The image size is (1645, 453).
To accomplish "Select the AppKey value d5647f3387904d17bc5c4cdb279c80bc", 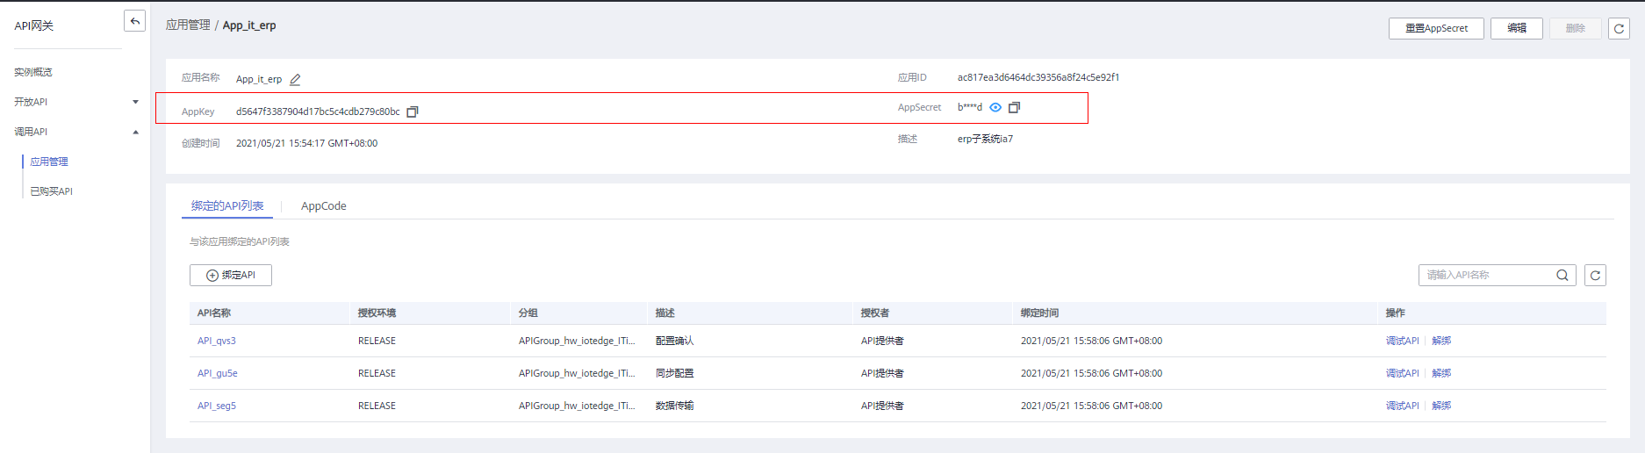I will [x=318, y=111].
